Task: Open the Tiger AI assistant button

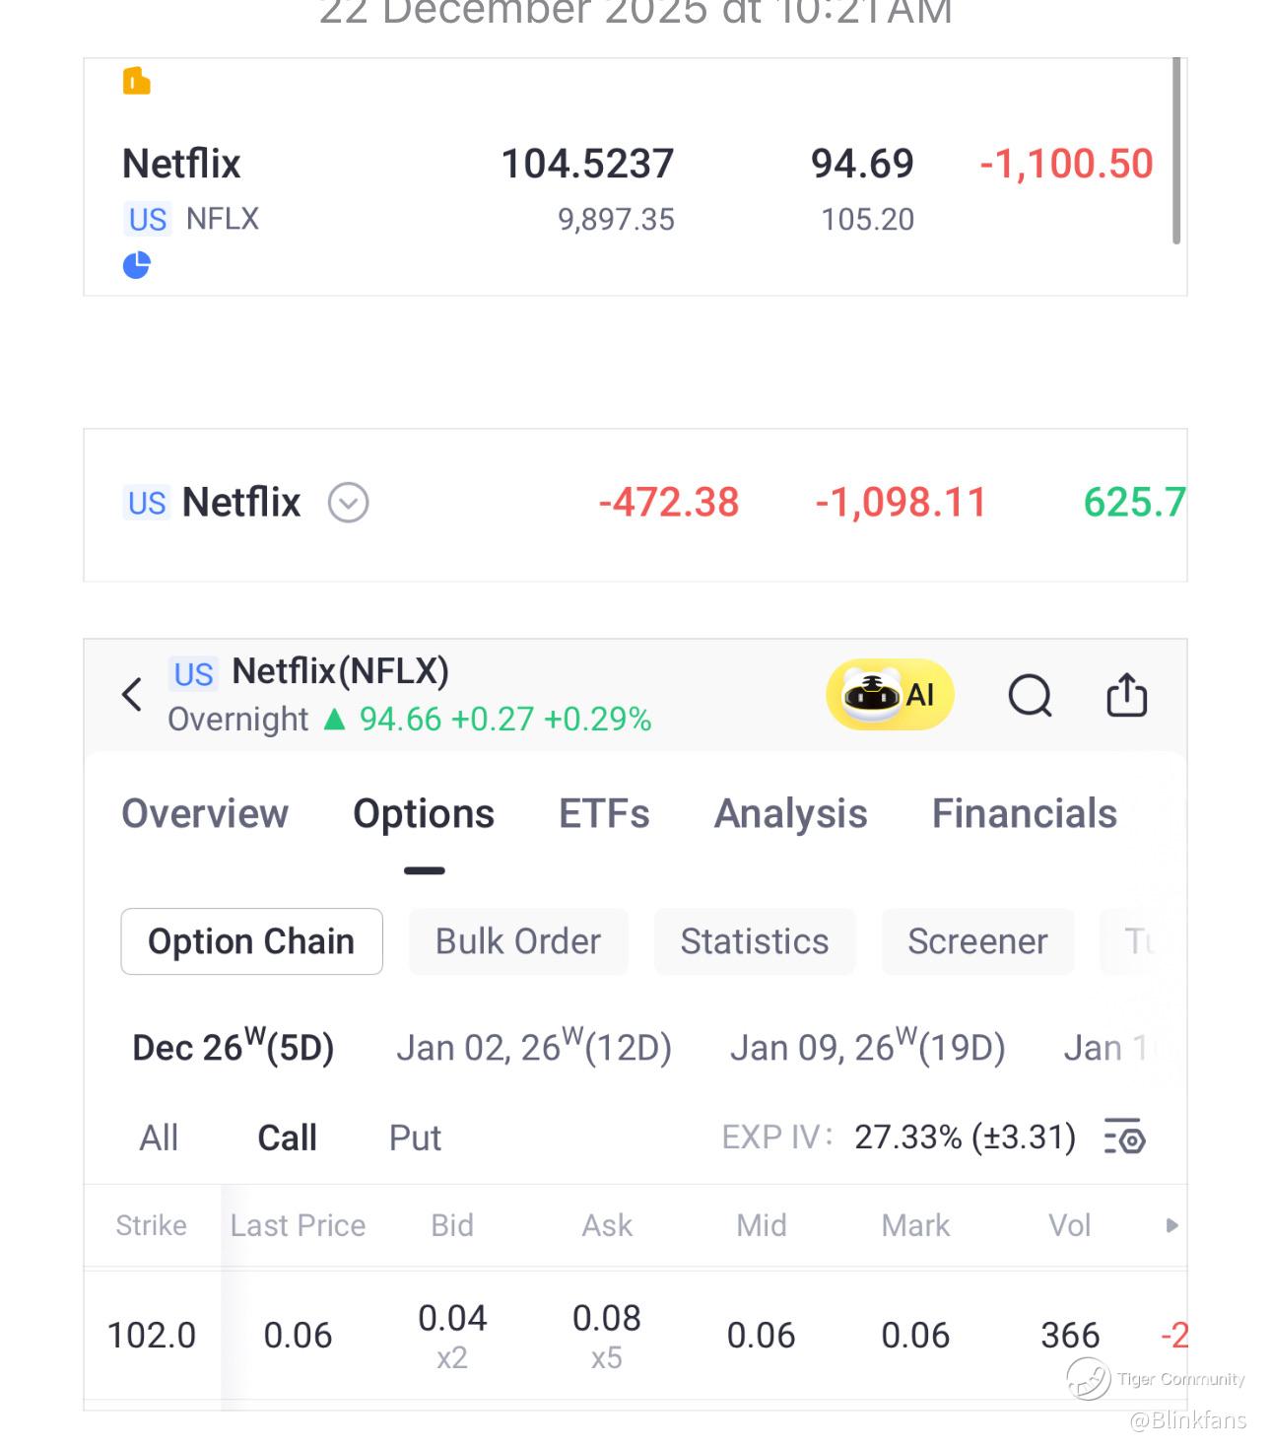Action: (890, 695)
